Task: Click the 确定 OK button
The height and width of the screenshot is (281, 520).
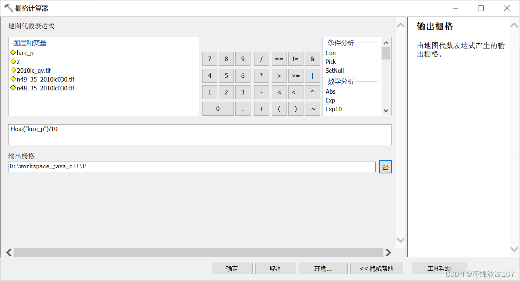Action: coord(232,269)
